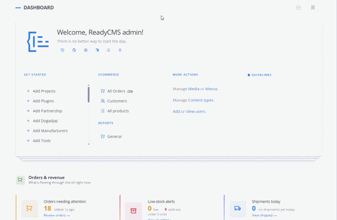Click the red box icon in Low-stock alerts
The image size is (337, 220).
pos(133,211)
